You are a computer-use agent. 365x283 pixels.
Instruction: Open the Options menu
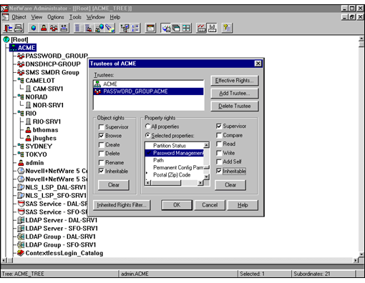pos(56,17)
